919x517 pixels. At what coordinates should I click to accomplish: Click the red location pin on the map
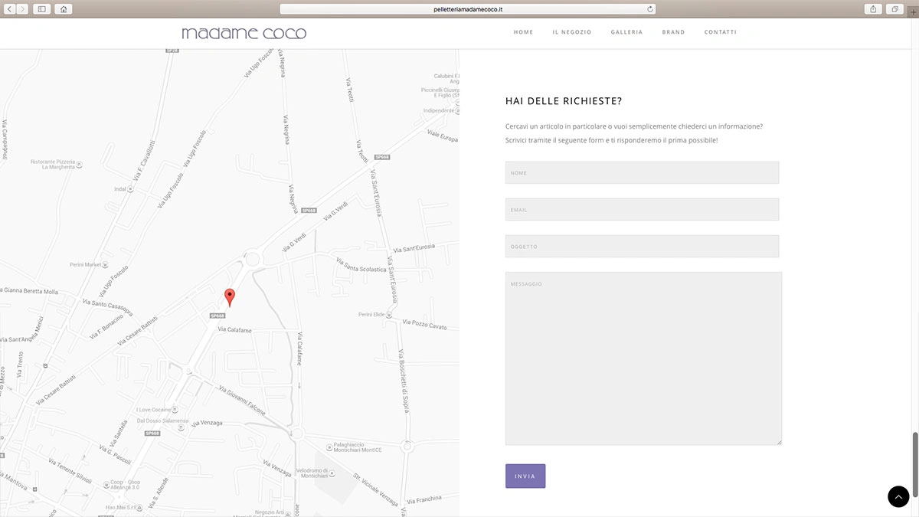click(x=229, y=298)
